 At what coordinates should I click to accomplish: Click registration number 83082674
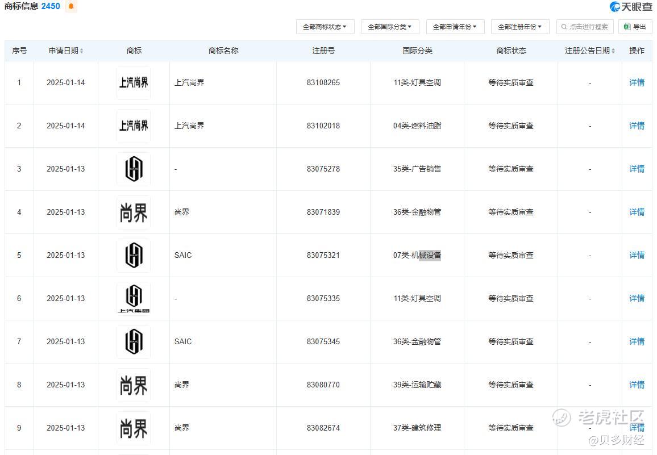323,428
